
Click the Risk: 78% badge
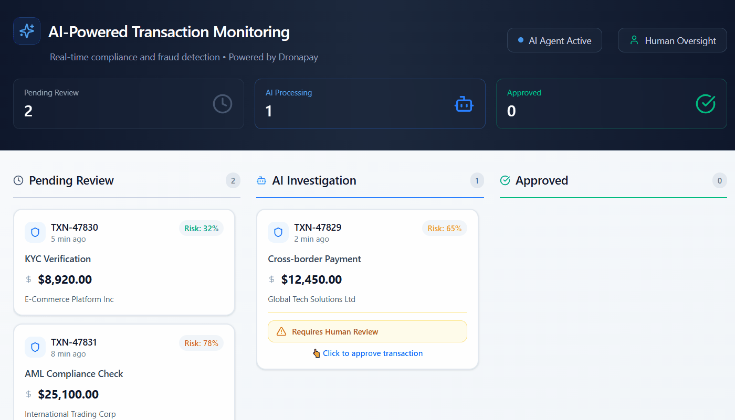[x=201, y=343]
